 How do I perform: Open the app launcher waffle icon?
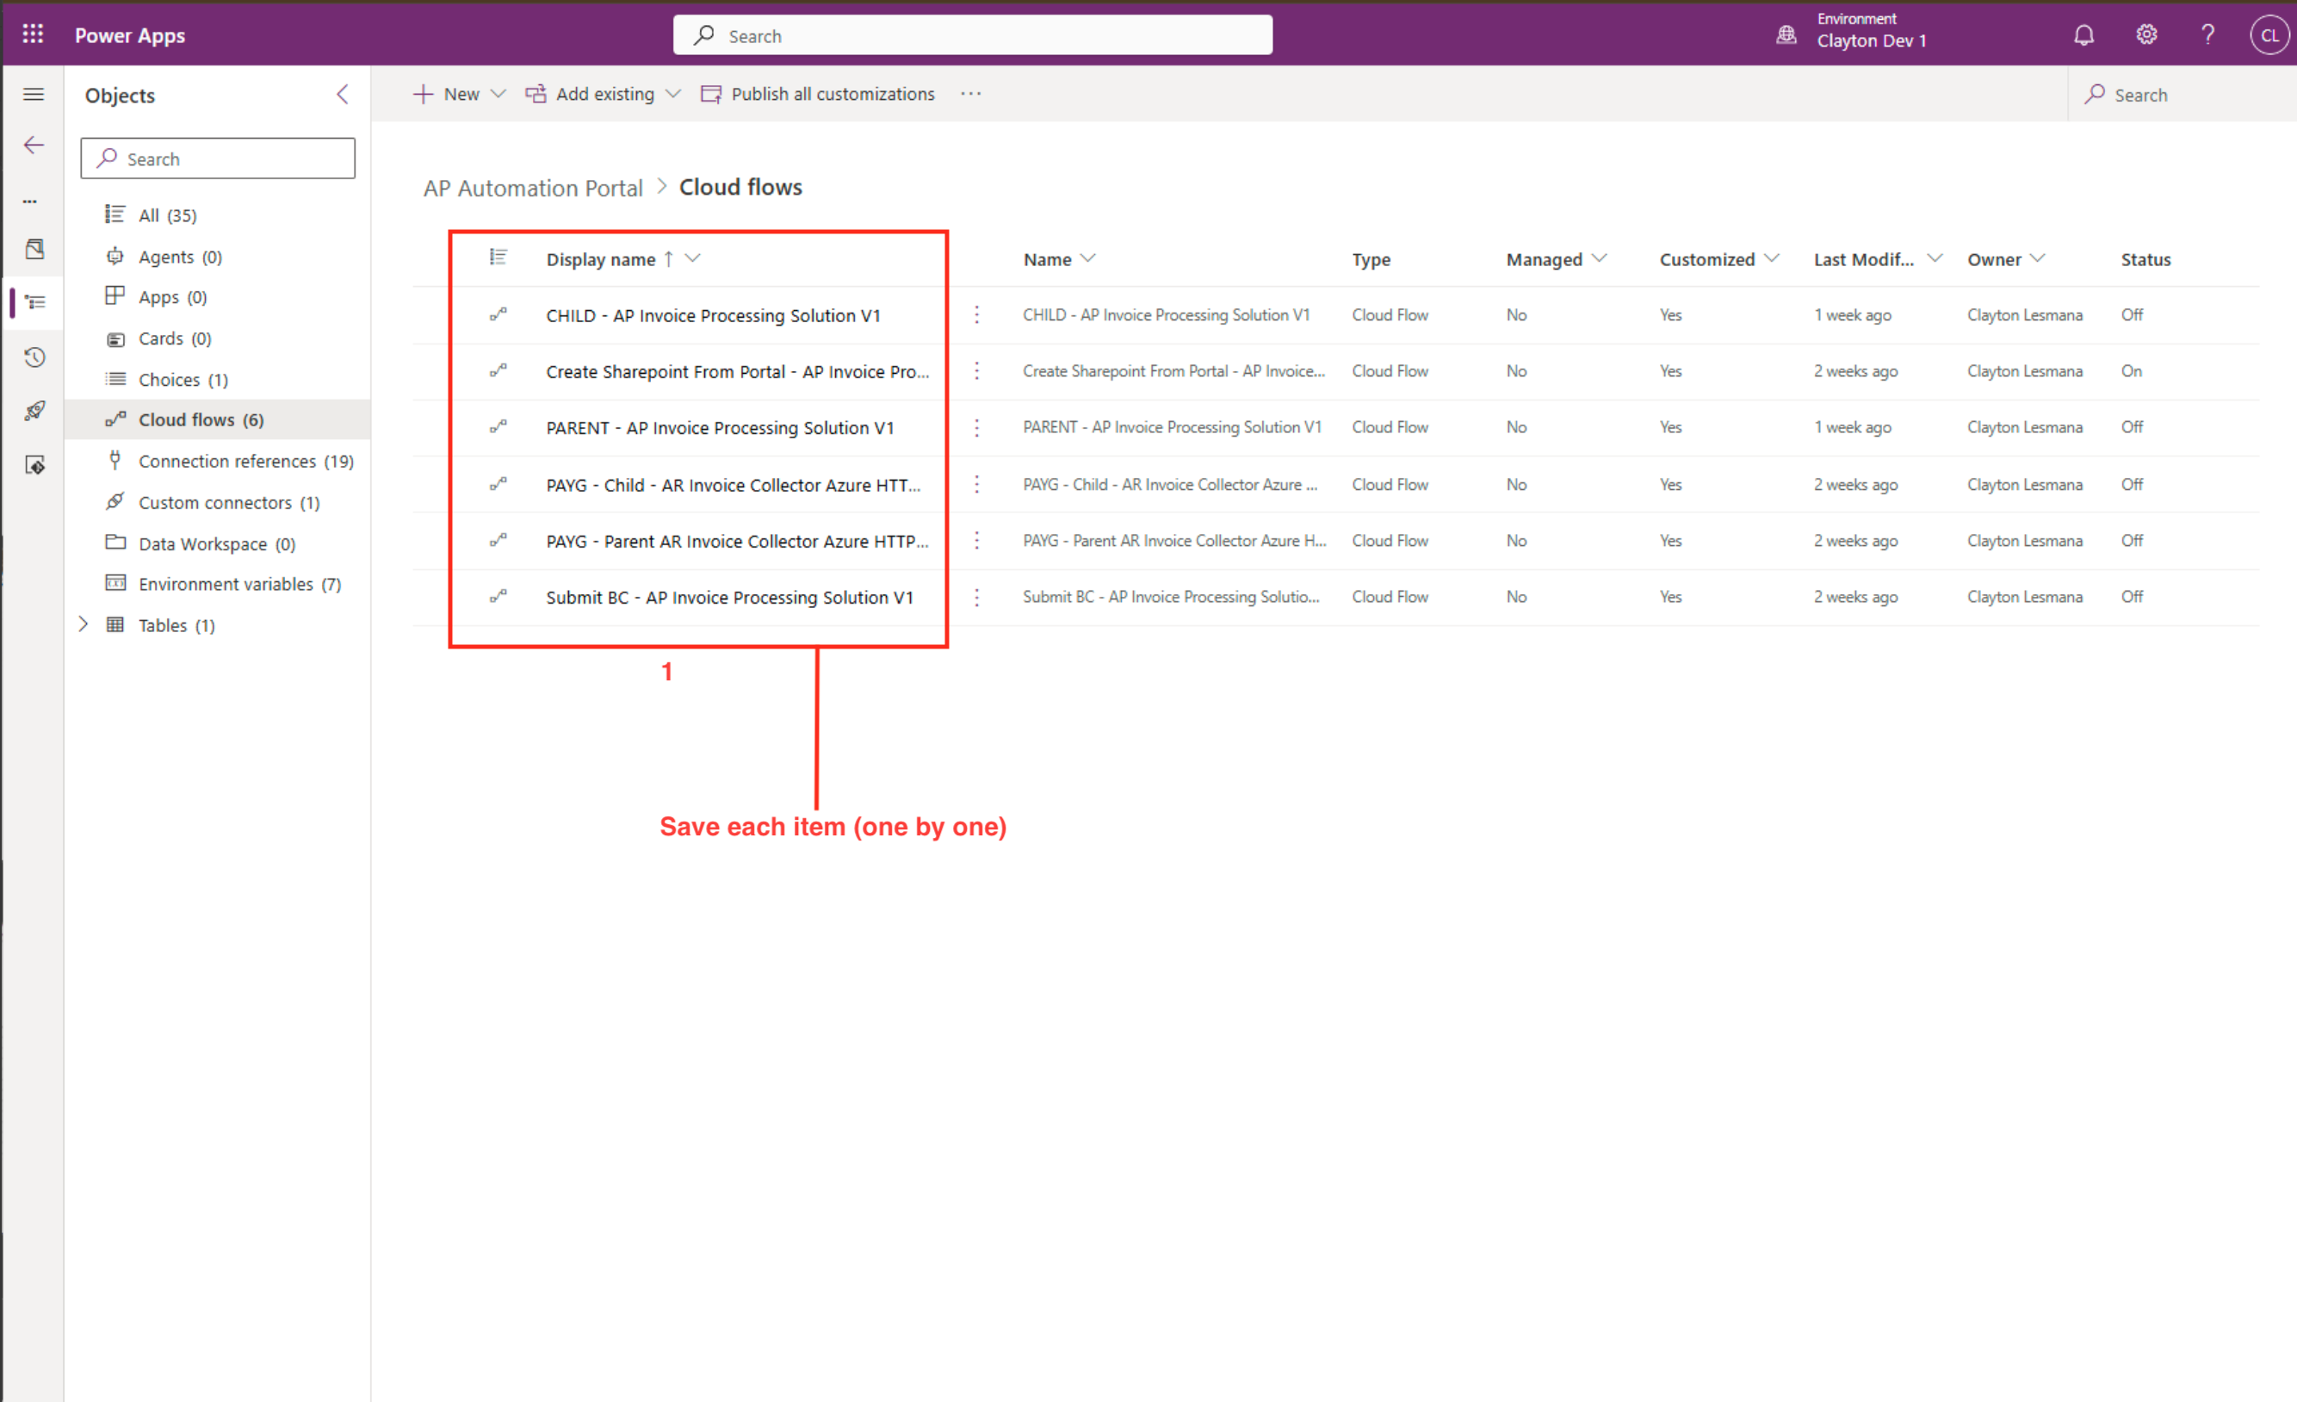pyautogui.click(x=33, y=34)
